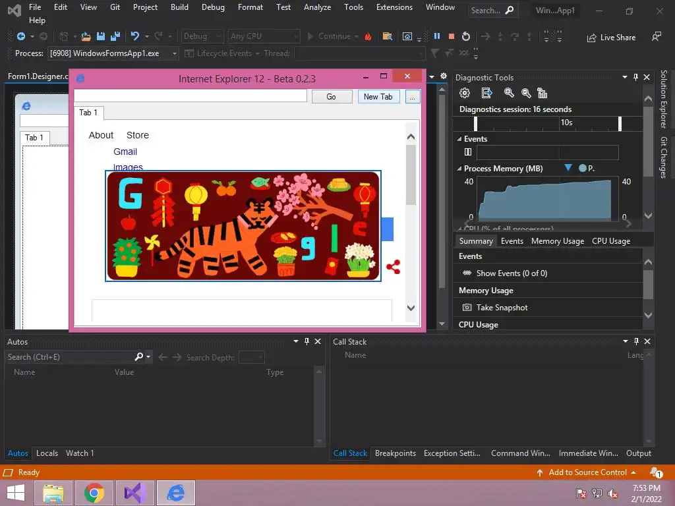The image size is (675, 506).
Task: Click the diagnostics timeline left selection handle
Action: coord(475,124)
